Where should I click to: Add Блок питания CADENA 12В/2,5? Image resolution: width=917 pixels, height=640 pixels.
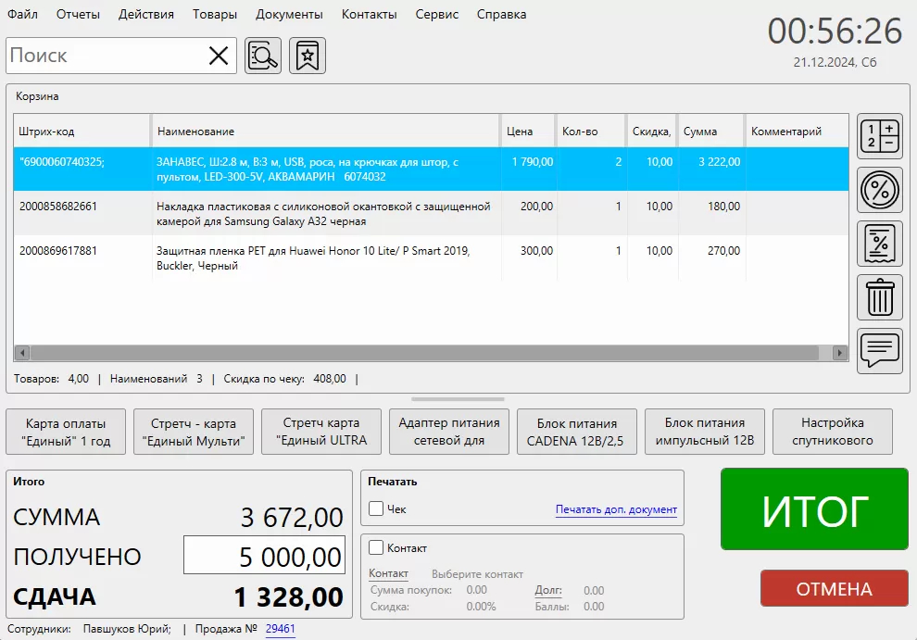[x=577, y=432]
